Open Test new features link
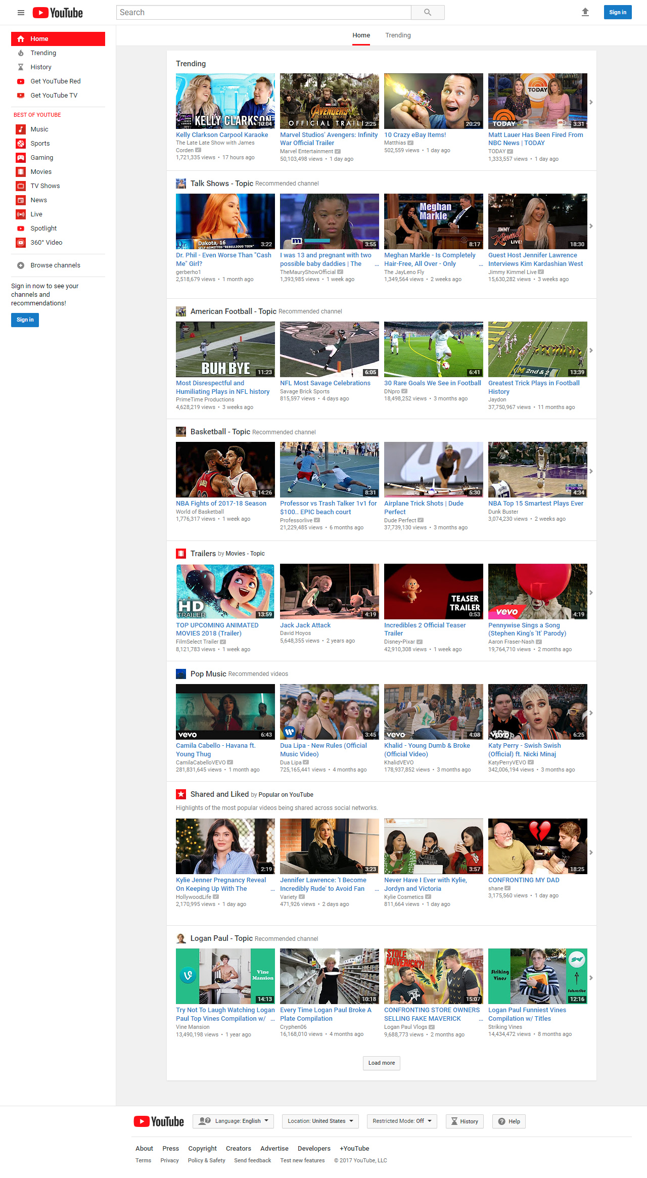 [302, 1161]
